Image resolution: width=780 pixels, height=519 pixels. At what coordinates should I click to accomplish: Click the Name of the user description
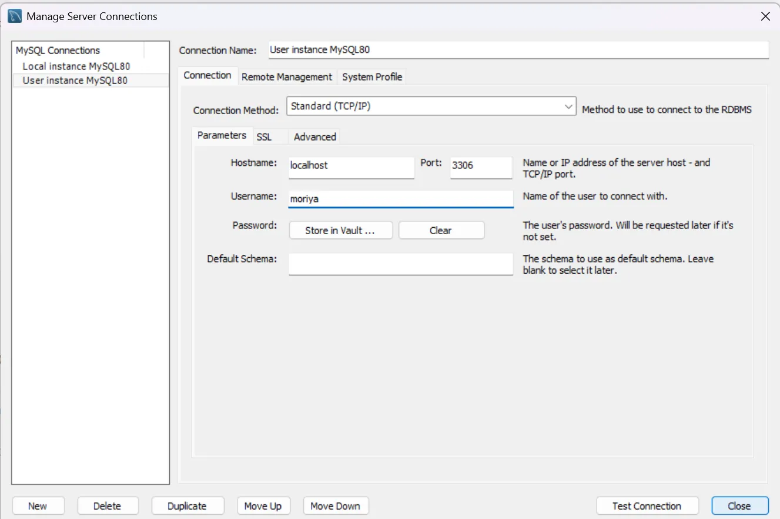(595, 196)
